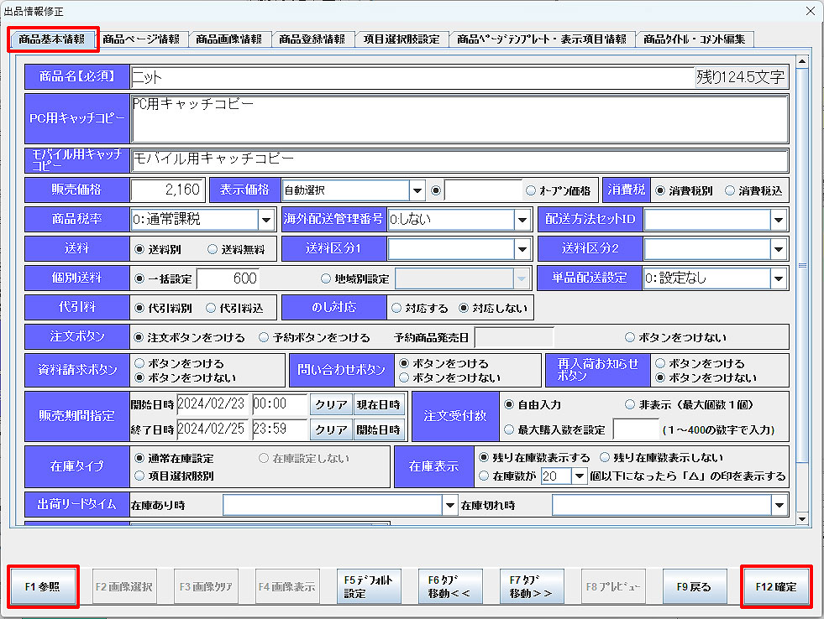Switch to 商品ページ情報 tab
The height and width of the screenshot is (619, 824).
[141, 39]
